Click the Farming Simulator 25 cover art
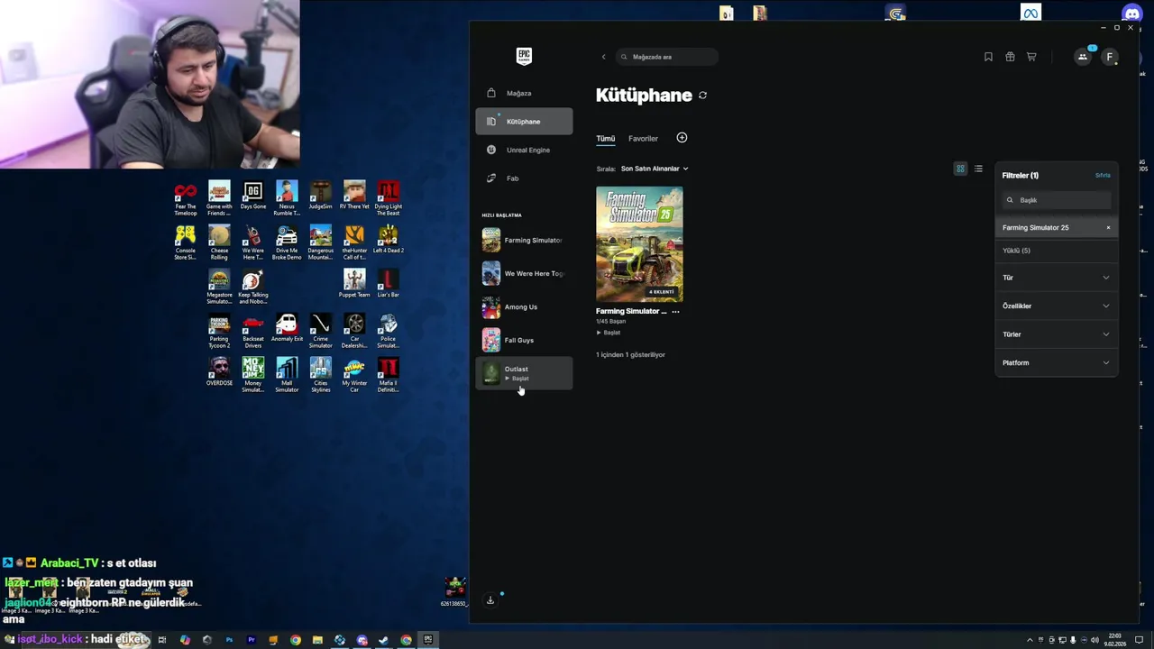The width and height of the screenshot is (1154, 649). (x=639, y=244)
